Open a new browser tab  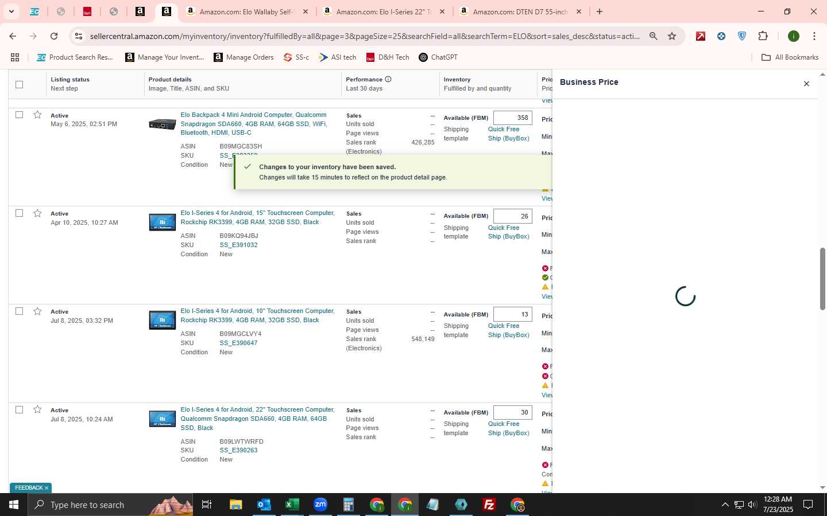pyautogui.click(x=600, y=11)
